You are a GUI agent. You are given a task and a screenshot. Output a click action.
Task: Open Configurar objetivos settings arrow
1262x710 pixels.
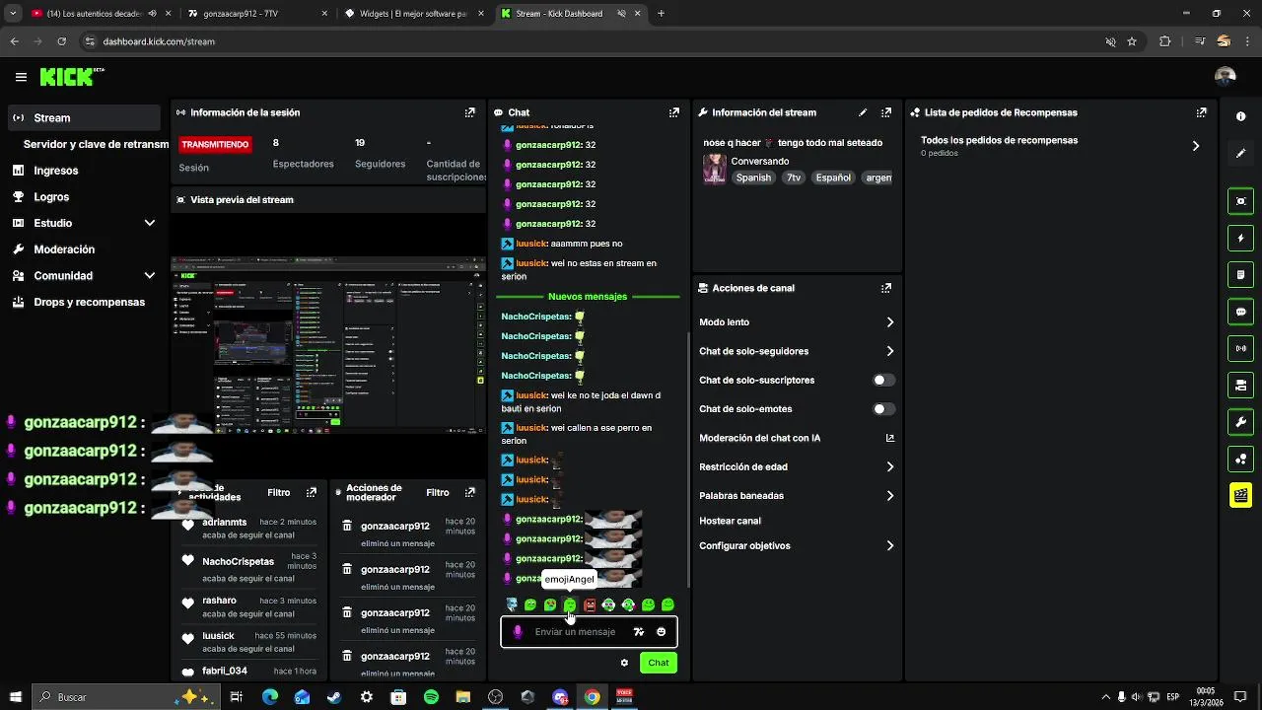(889, 545)
